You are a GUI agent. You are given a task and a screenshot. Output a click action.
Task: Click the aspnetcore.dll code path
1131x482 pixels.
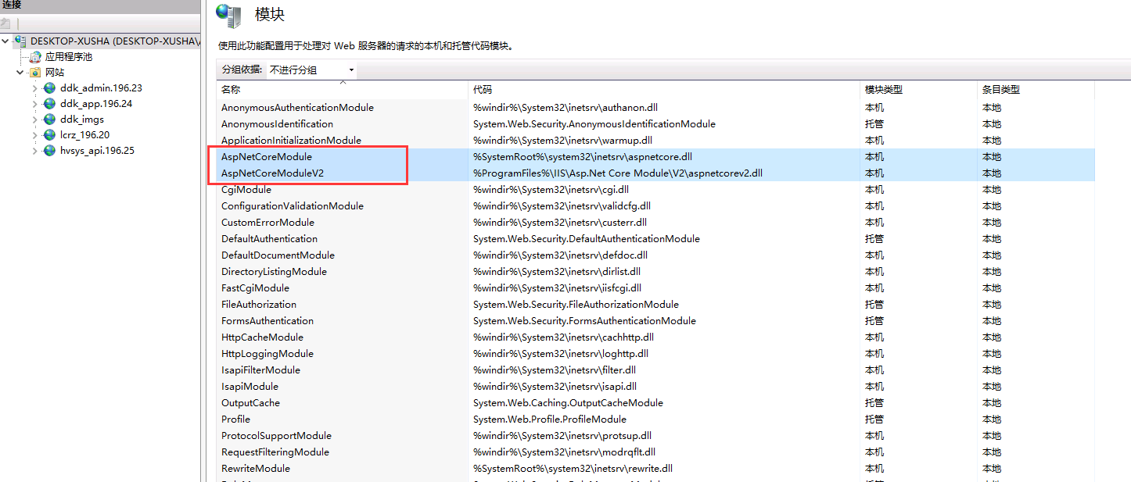[583, 157]
